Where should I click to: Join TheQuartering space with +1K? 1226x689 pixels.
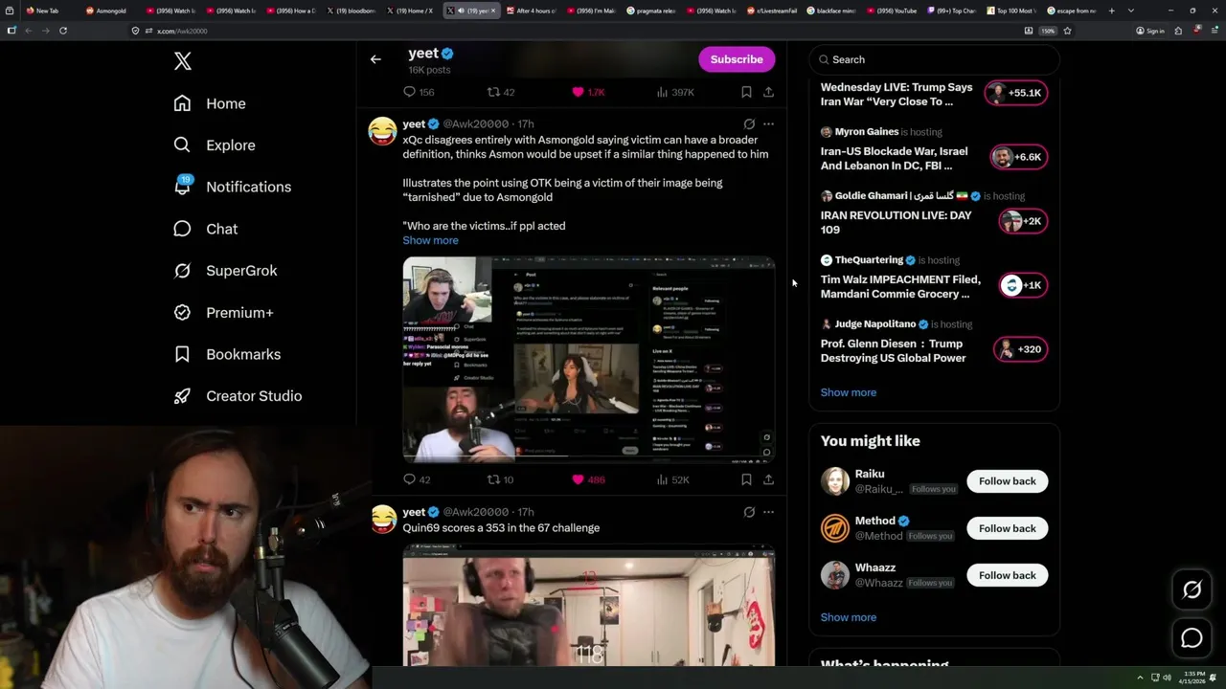pos(1022,285)
